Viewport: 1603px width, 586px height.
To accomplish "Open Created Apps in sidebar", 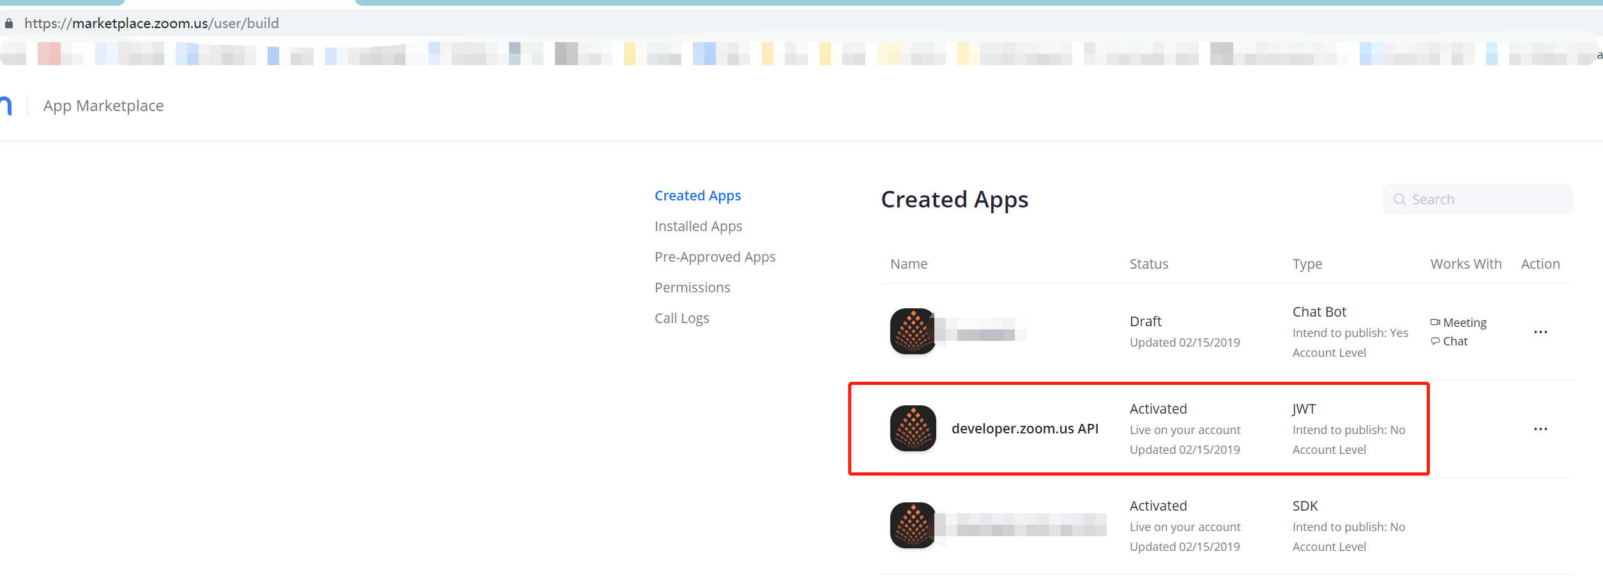I will coord(697,195).
